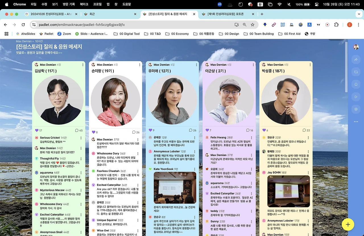Open the 김상학 portrait image

click(59, 100)
